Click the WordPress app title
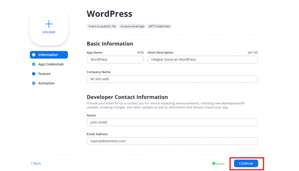The image size is (299, 171). [109, 14]
